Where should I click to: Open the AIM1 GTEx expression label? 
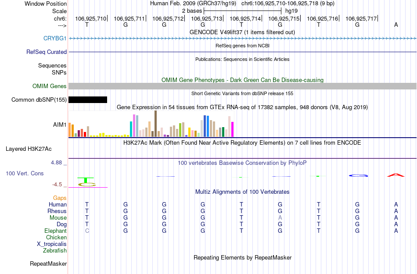pyautogui.click(x=60, y=125)
